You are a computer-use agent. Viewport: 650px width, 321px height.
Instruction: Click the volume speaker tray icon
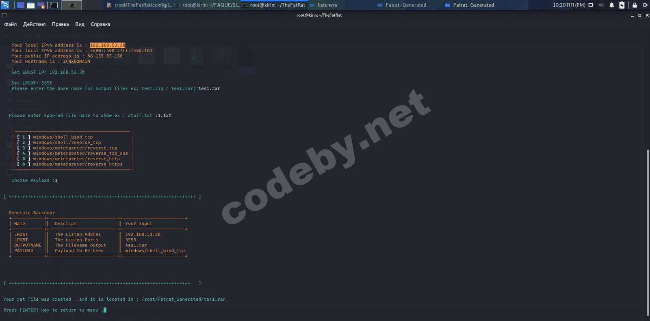coord(601,5)
